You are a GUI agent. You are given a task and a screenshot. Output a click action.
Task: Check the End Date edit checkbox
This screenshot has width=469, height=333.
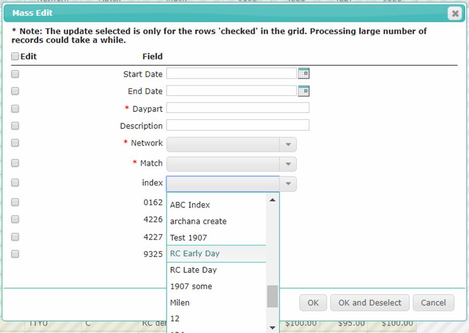point(15,91)
